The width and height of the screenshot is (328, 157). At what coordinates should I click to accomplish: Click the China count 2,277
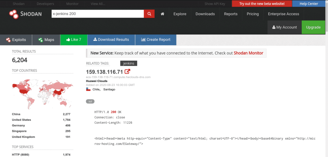67,114
